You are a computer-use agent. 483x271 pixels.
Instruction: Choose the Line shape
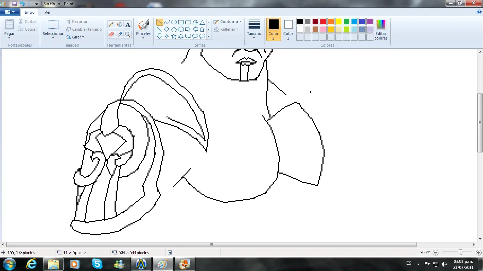[x=160, y=22]
